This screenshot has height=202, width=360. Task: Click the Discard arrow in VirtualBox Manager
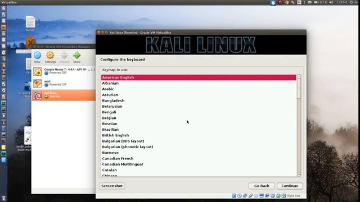click(x=64, y=57)
